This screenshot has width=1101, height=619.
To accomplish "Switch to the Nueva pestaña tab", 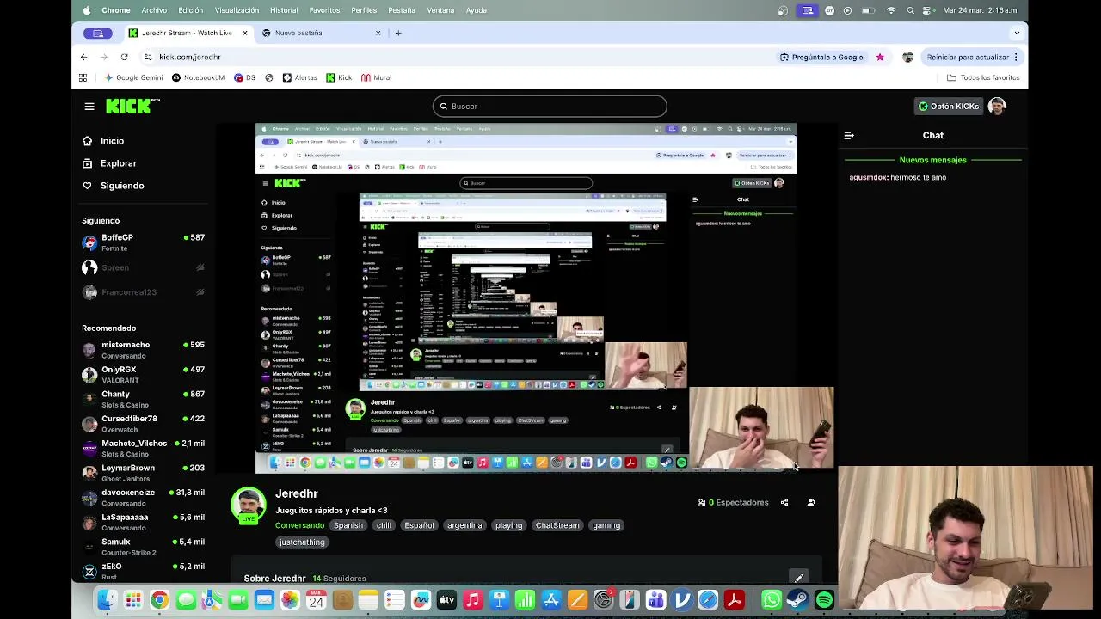I will click(x=319, y=33).
